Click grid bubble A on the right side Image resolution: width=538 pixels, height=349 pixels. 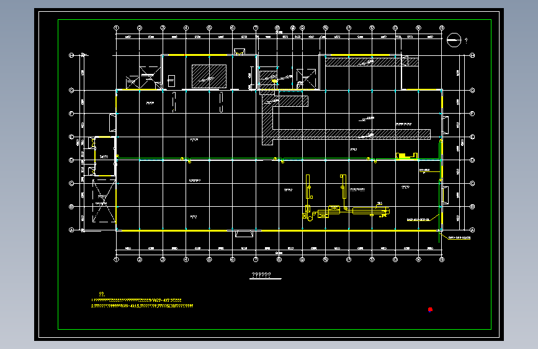pos(472,230)
